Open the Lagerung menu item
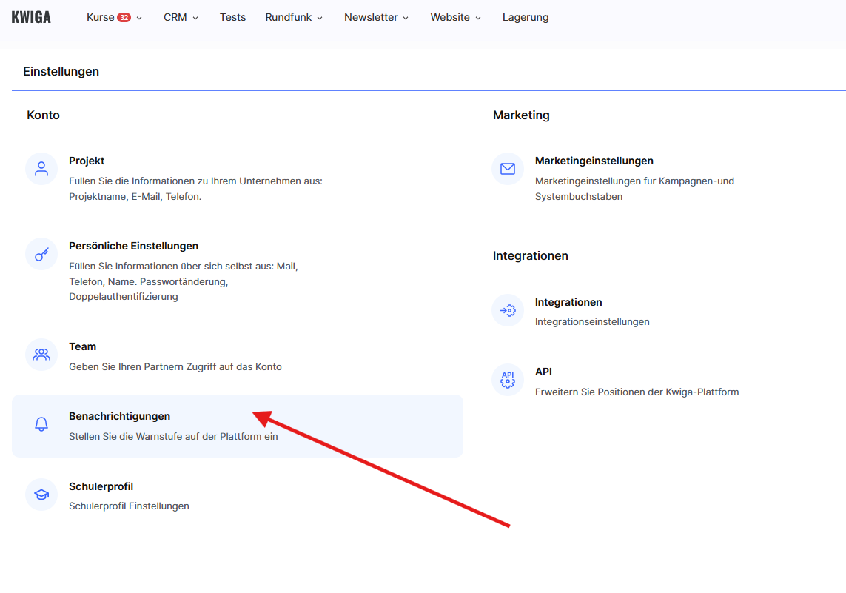 [x=526, y=17]
